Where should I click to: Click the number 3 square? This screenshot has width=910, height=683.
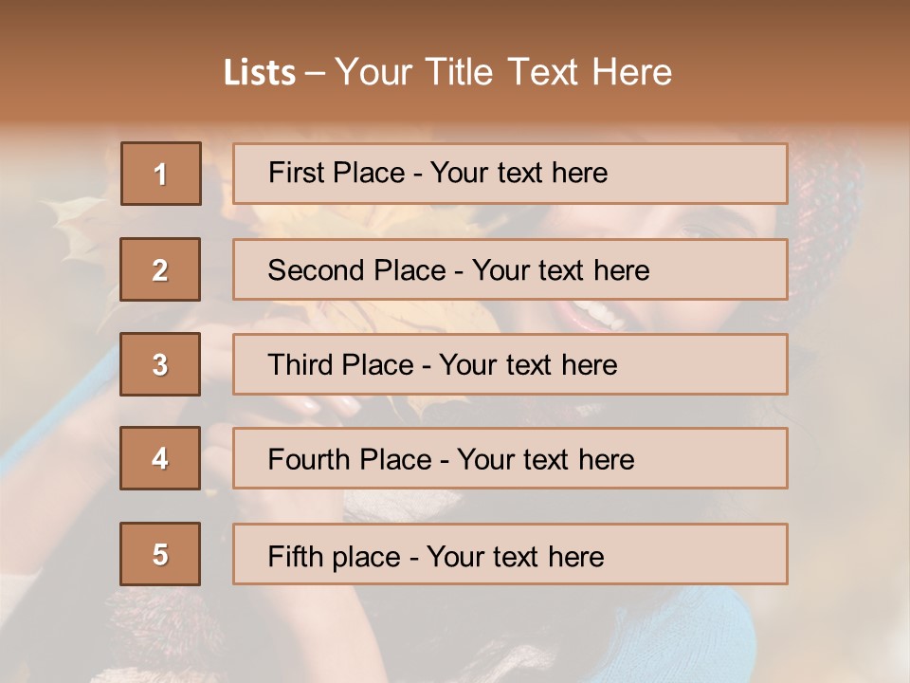[160, 364]
